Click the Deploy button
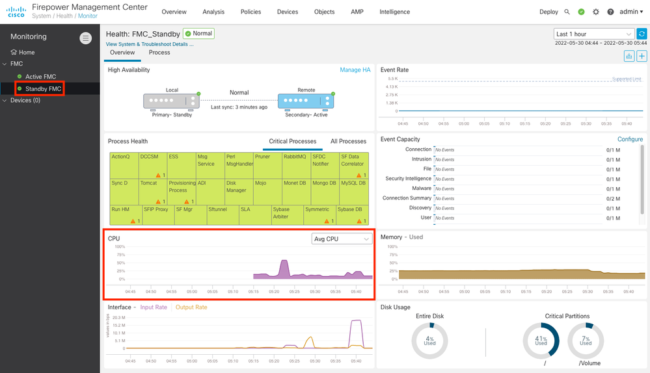Screen dimensions: 650x373 pyautogui.click(x=548, y=12)
